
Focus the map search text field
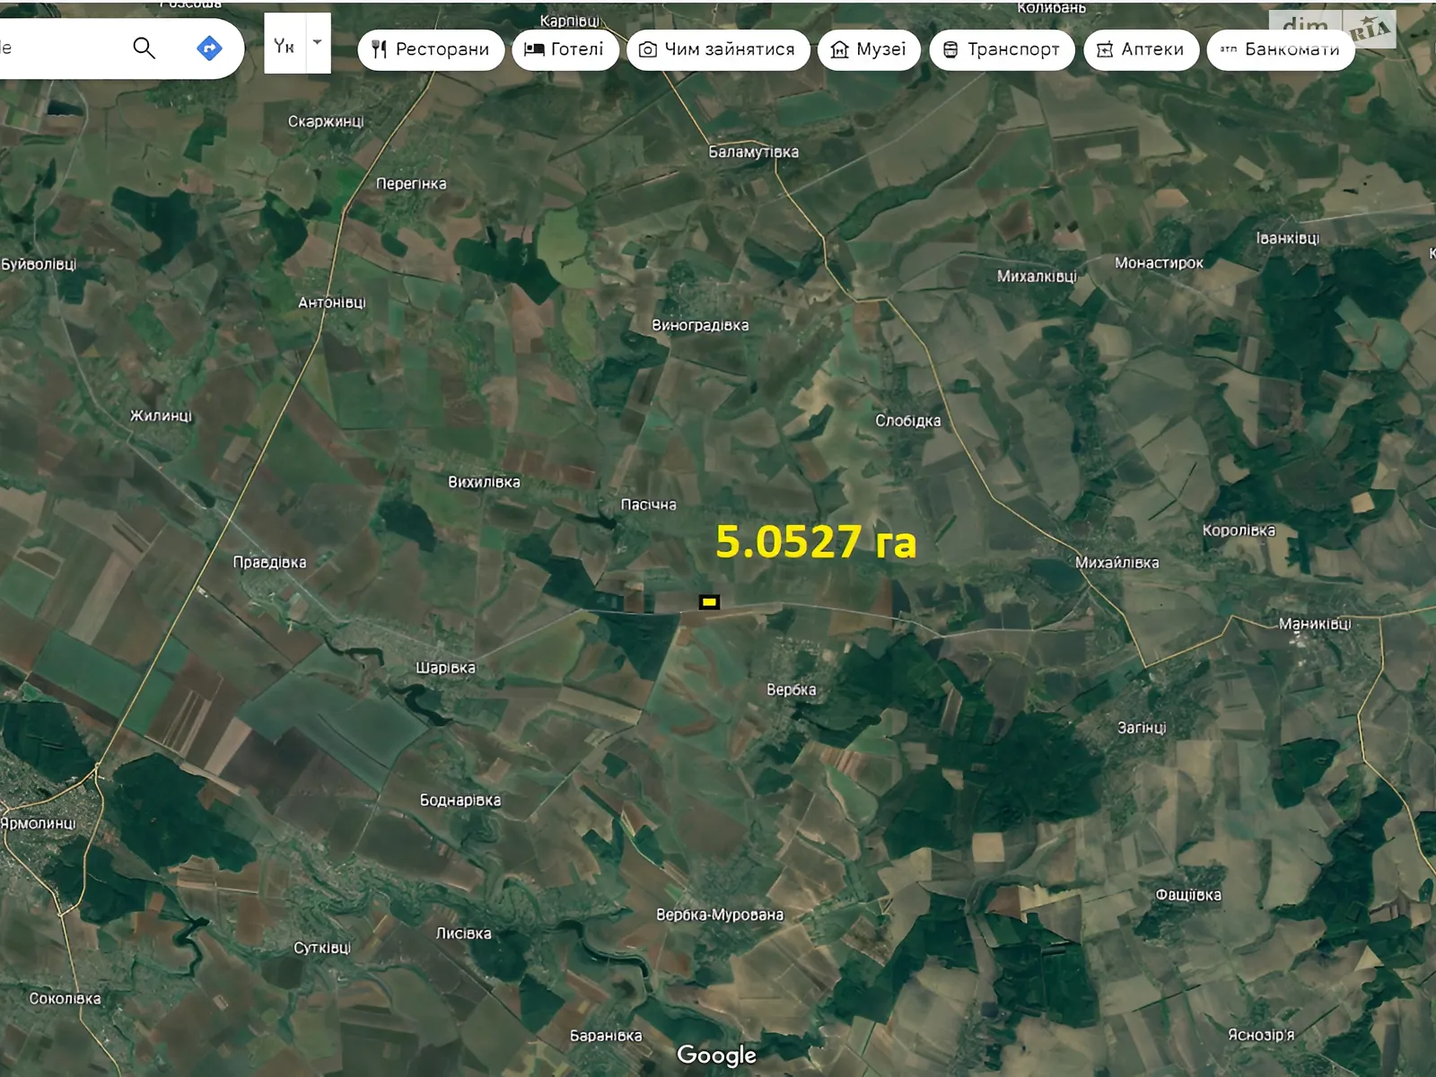click(54, 48)
